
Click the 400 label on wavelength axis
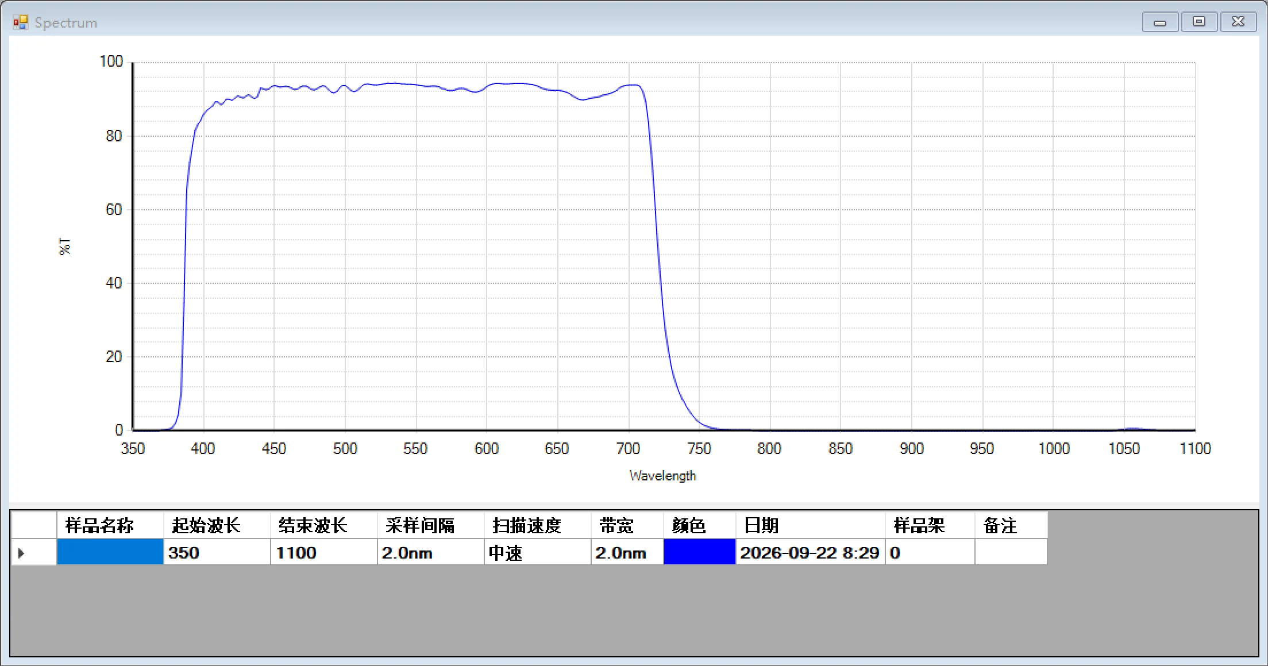click(x=203, y=448)
